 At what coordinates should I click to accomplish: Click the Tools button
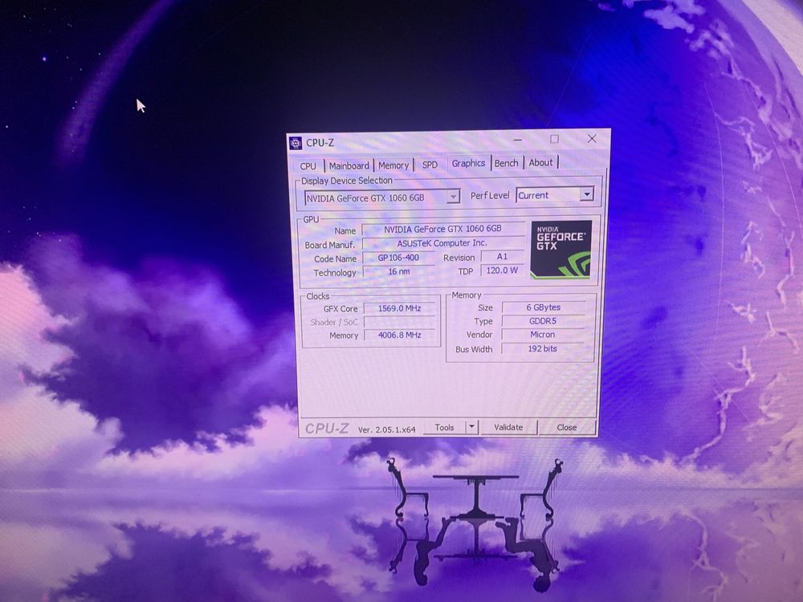445,428
